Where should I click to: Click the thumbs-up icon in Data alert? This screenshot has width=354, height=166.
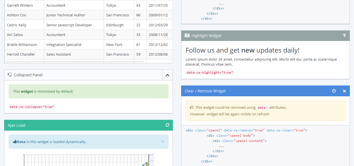tap(15, 142)
